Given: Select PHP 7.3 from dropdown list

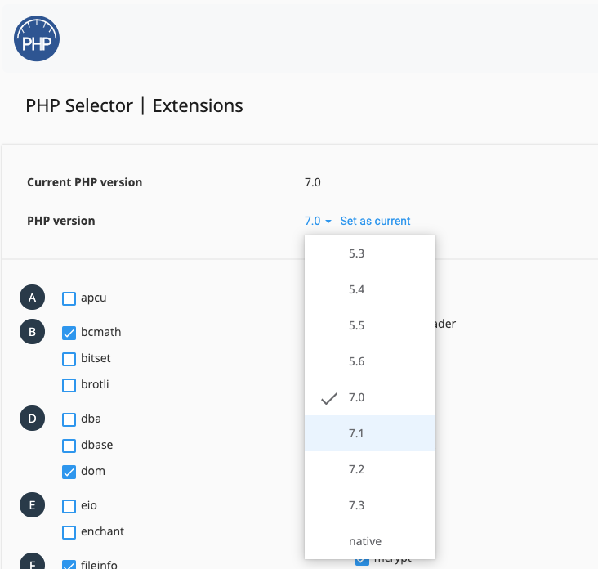Looking at the screenshot, I should 370,505.
